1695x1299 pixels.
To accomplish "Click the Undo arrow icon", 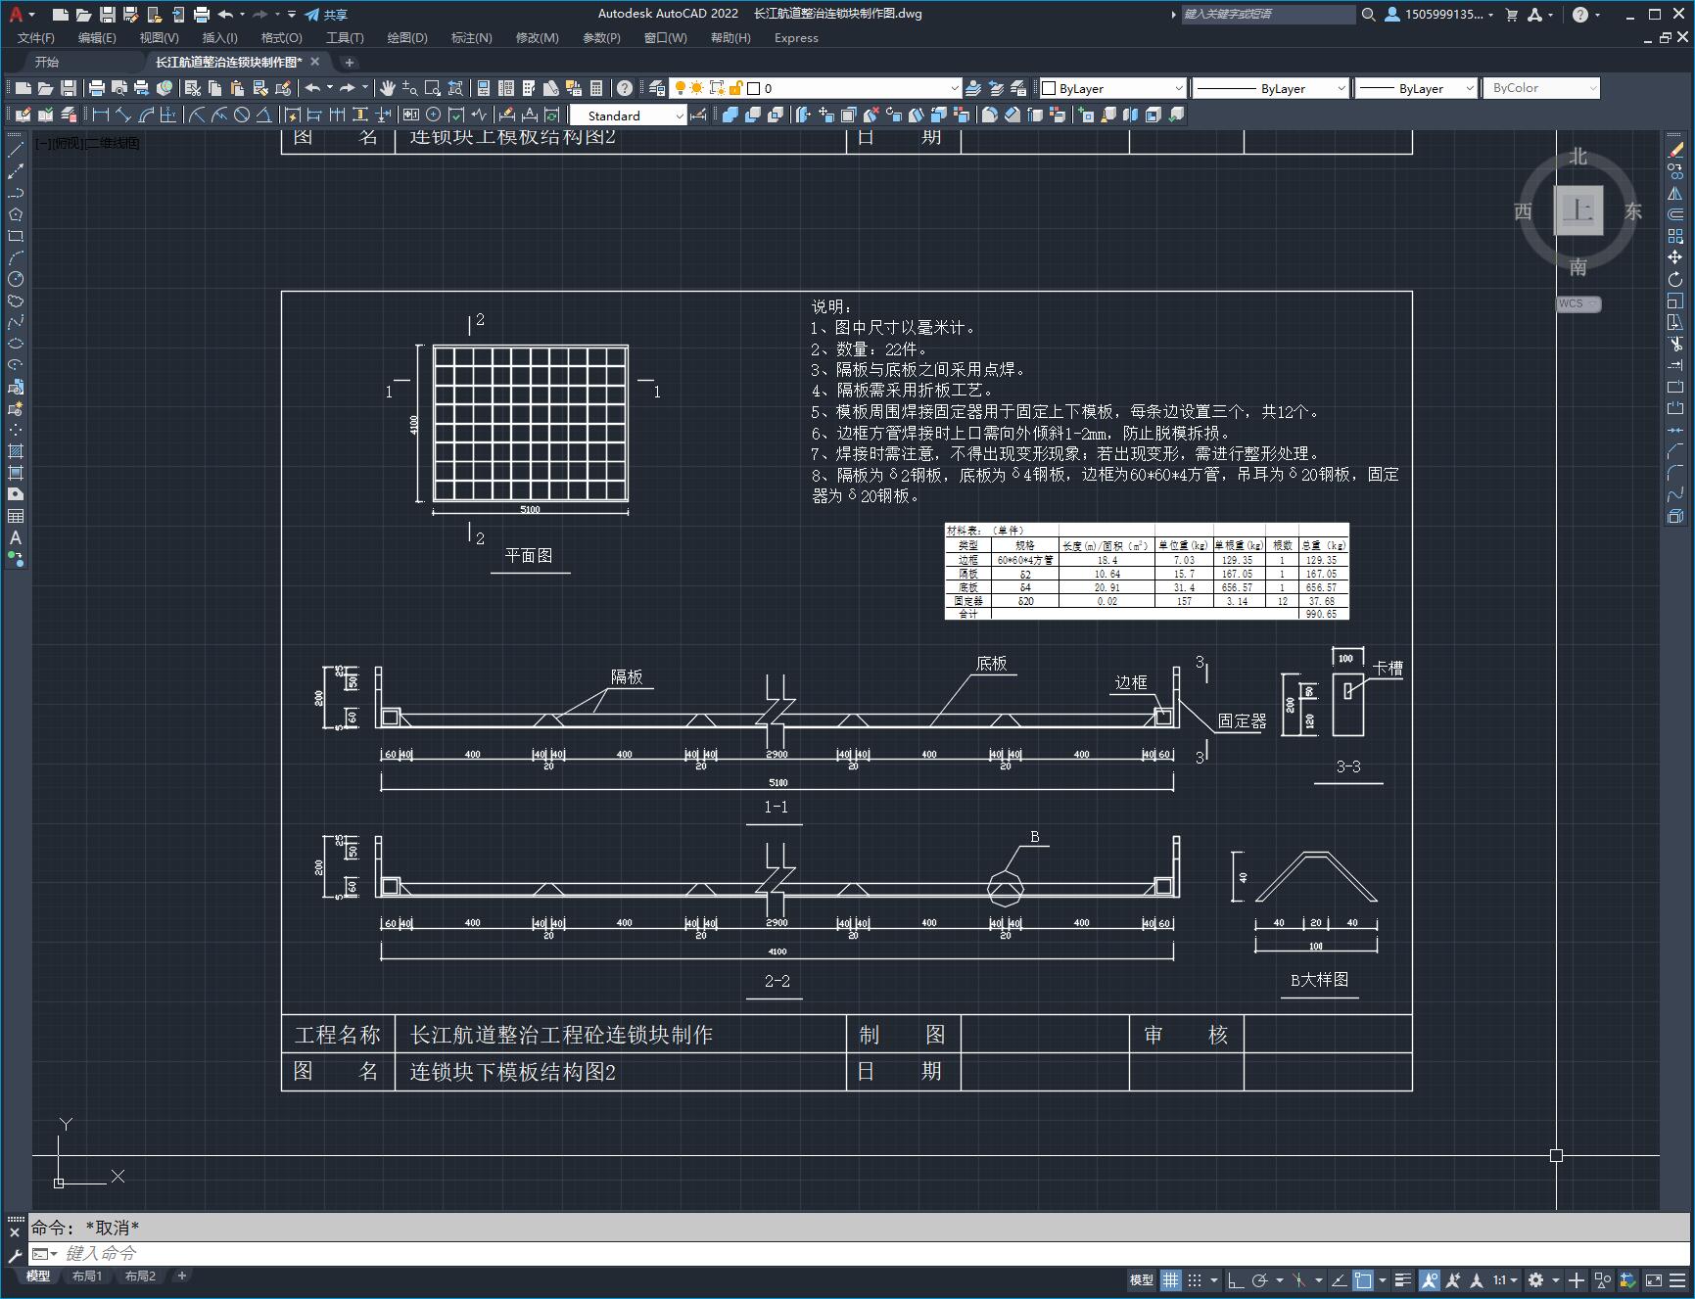I will click(312, 88).
